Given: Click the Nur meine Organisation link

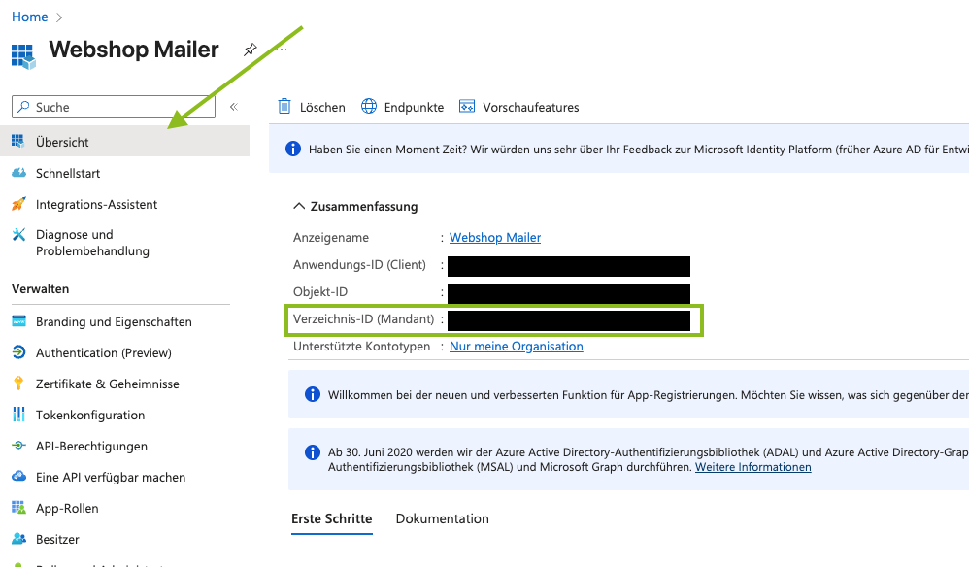Looking at the screenshot, I should coord(516,346).
